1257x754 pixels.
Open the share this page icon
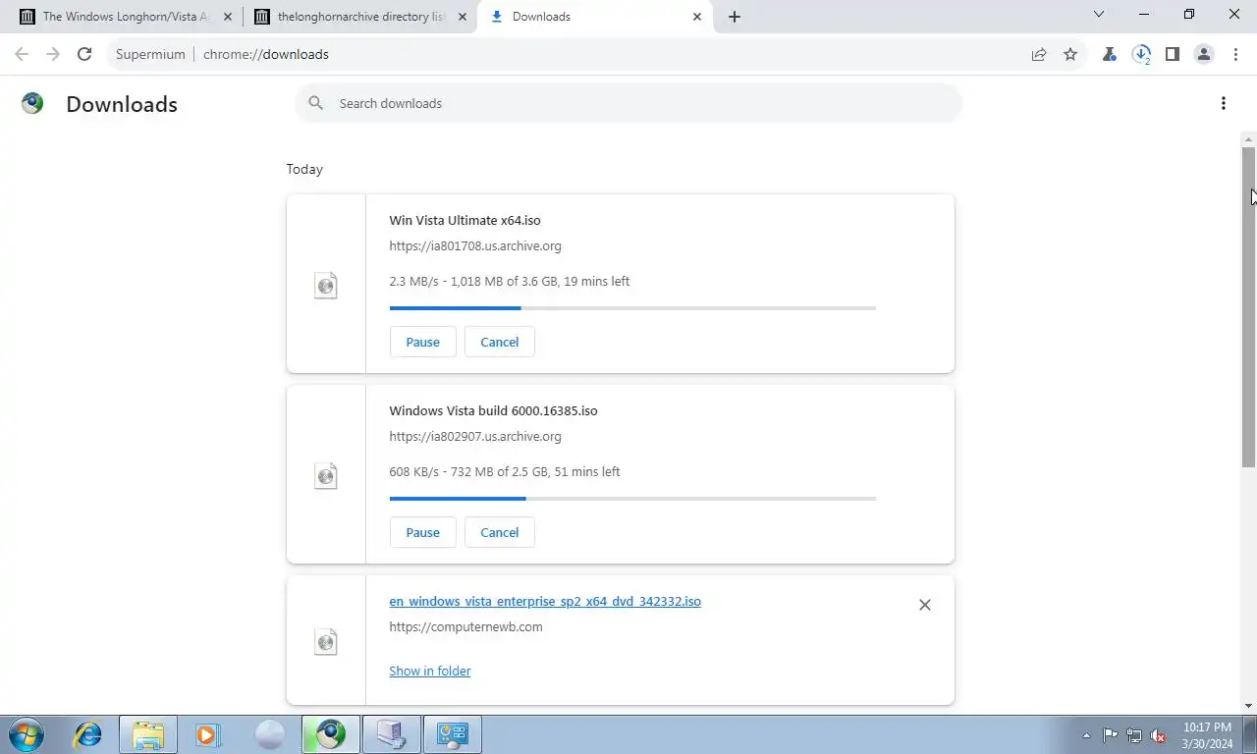[x=1039, y=54]
